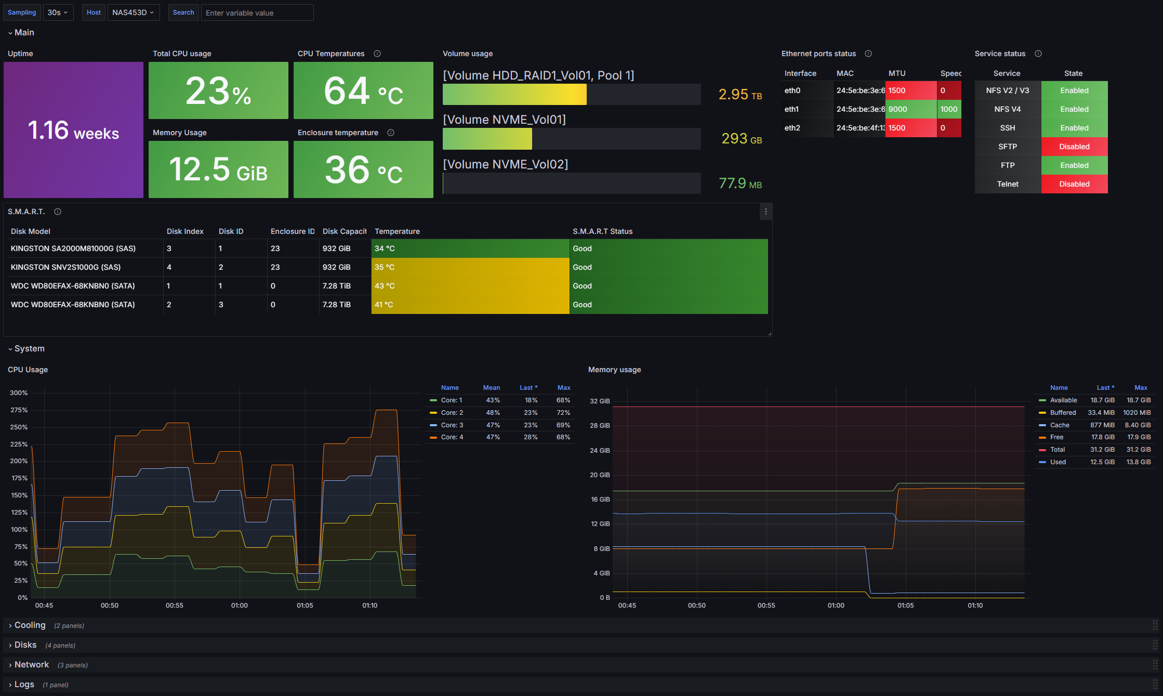Expand the Disks row

pyautogui.click(x=25, y=645)
